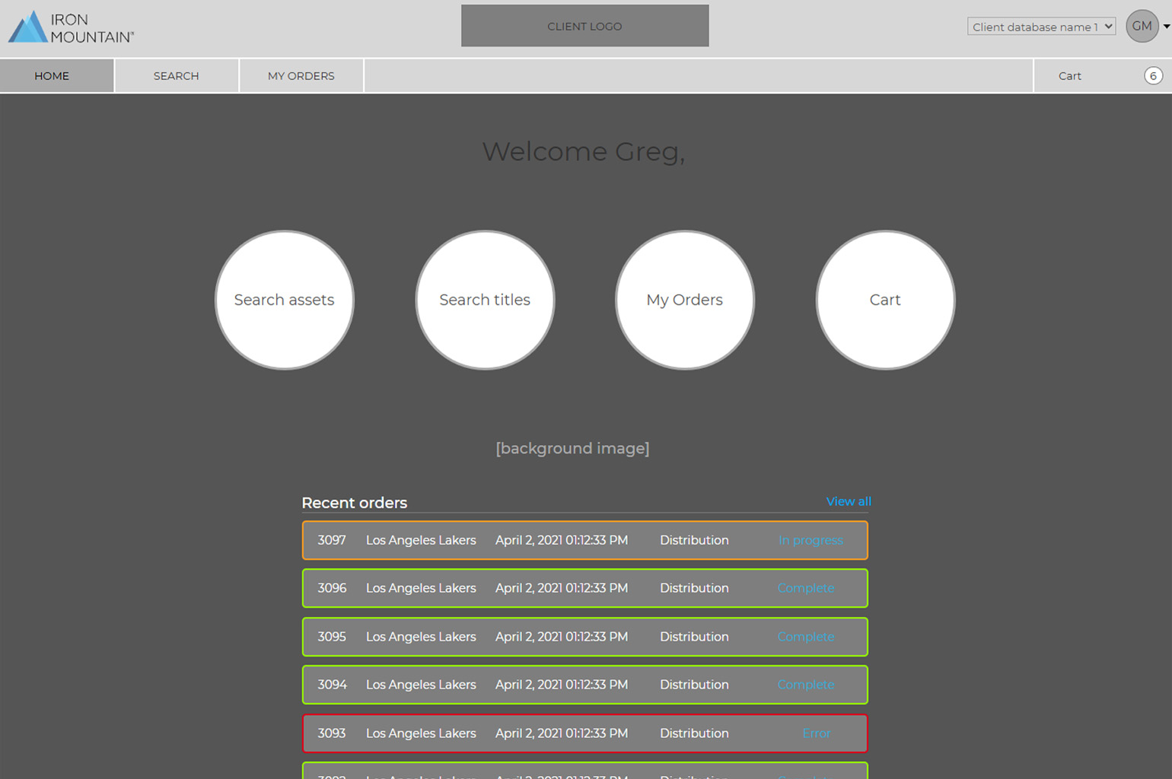The height and width of the screenshot is (779, 1172).
Task: Click the Iron Mountain logo
Action: pos(71,28)
